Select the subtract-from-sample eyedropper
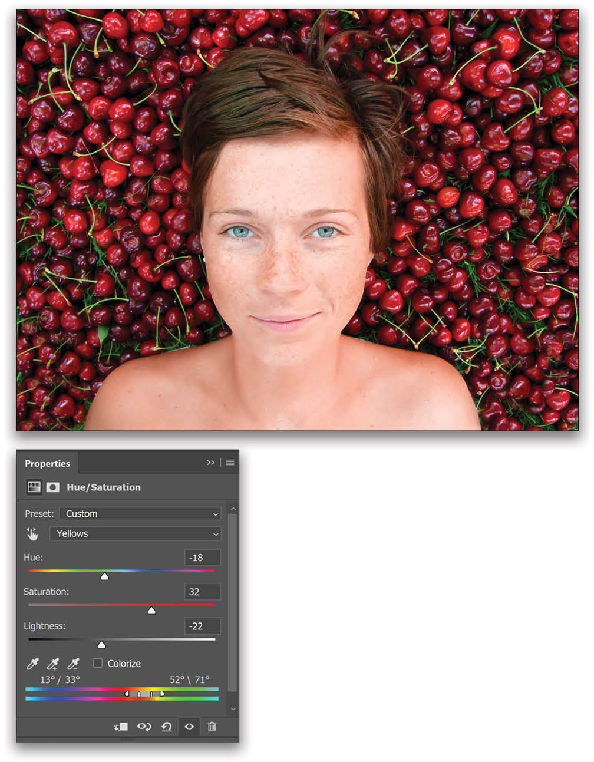This screenshot has height=762, width=594. tap(72, 664)
